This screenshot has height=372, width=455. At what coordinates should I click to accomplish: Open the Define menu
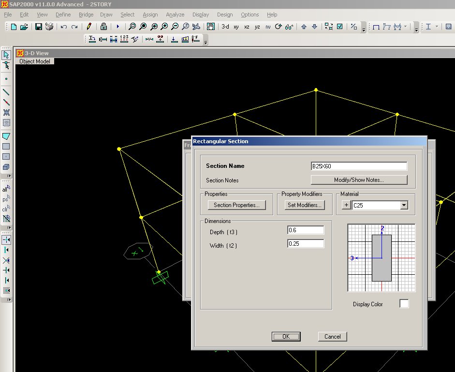click(x=63, y=15)
